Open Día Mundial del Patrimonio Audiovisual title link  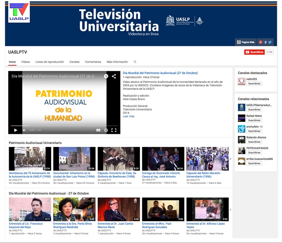(160, 73)
